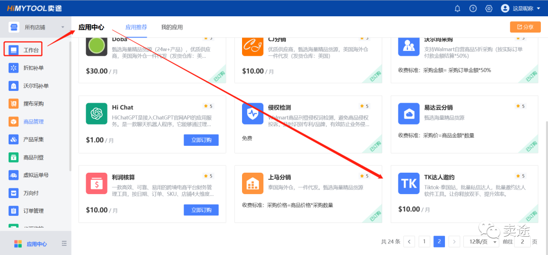
Task: Click the 侵权检测 shield app icon
Action: coord(252,113)
